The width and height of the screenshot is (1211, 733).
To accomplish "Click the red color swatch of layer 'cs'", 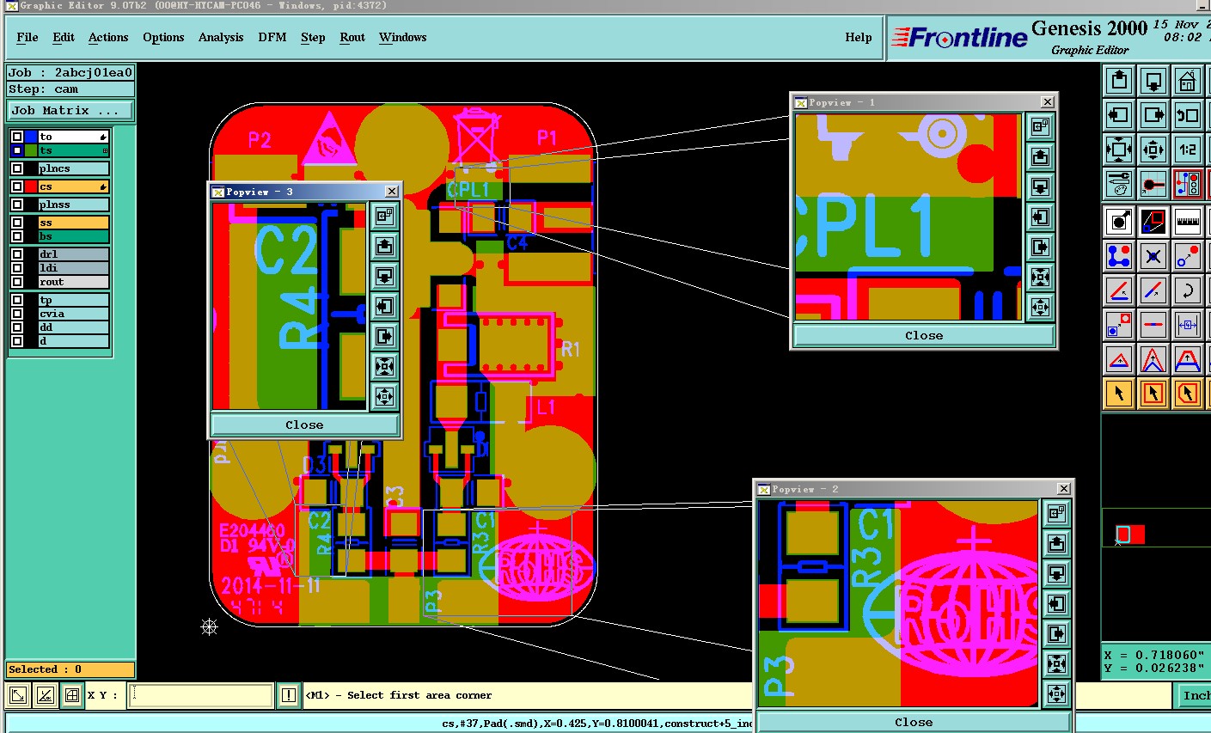I will pyautogui.click(x=31, y=186).
